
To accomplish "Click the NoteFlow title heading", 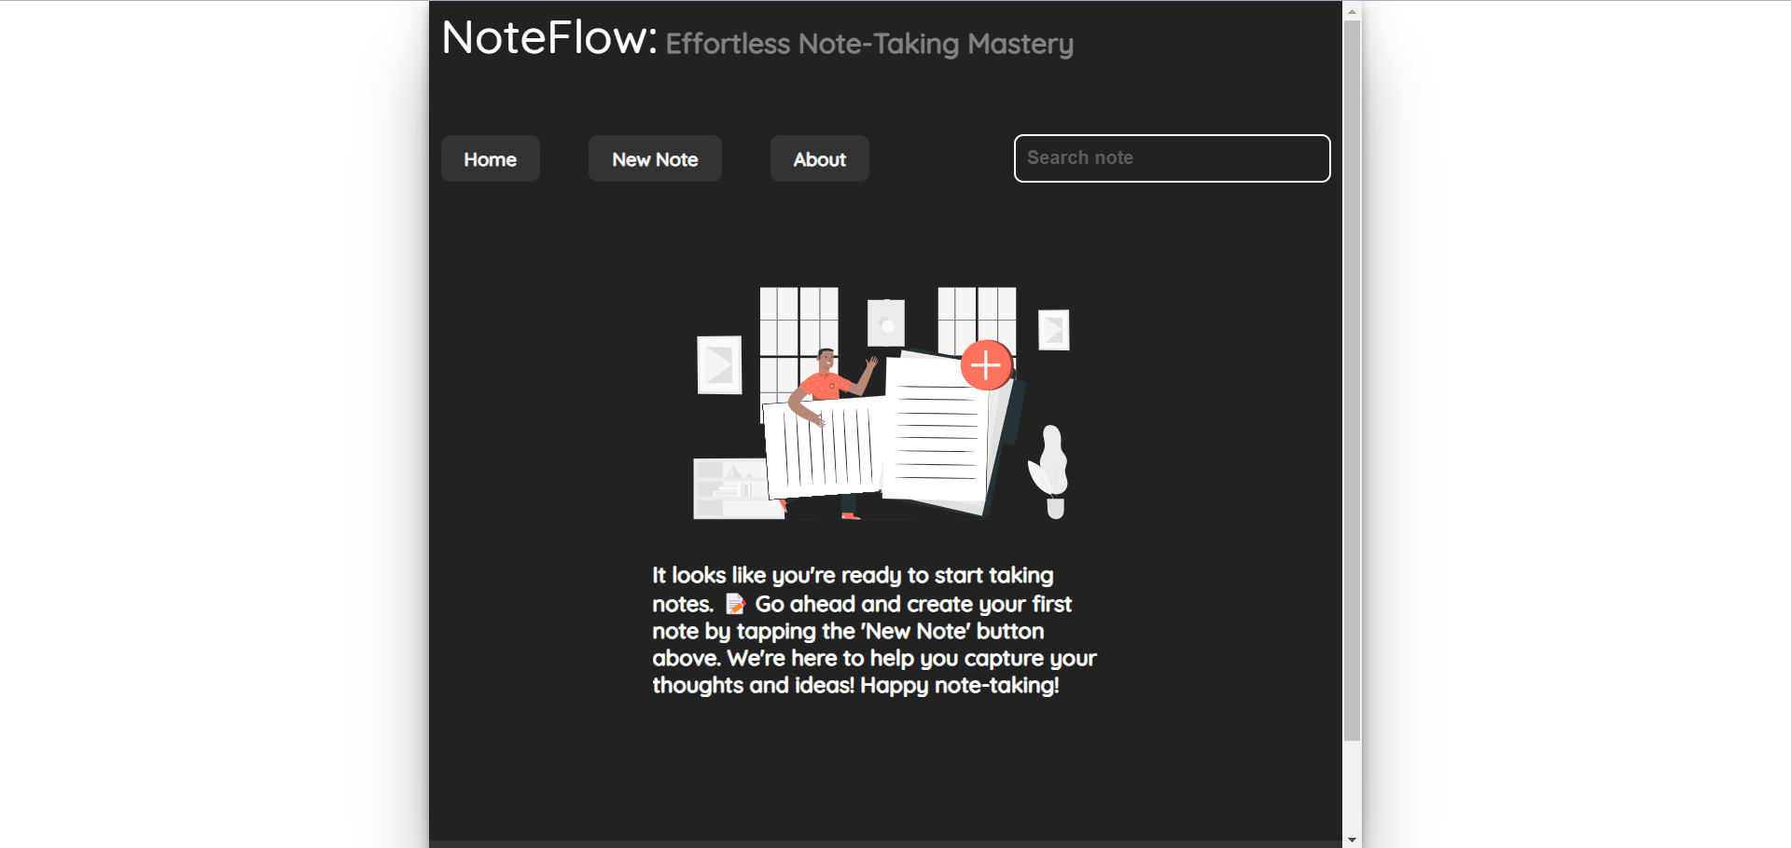I will point(549,38).
